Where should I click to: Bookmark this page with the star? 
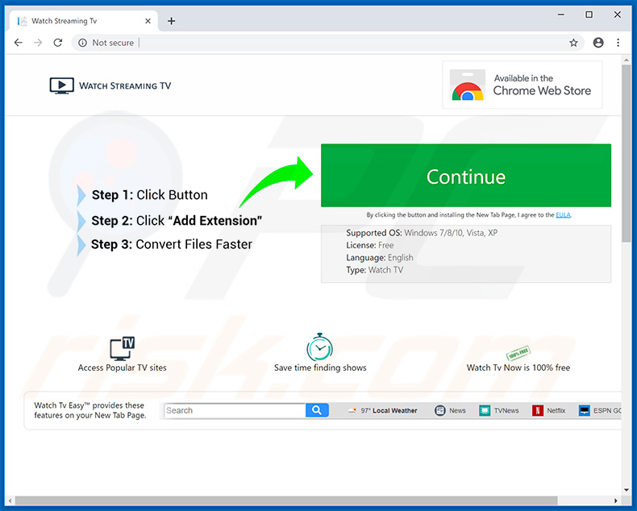(573, 43)
